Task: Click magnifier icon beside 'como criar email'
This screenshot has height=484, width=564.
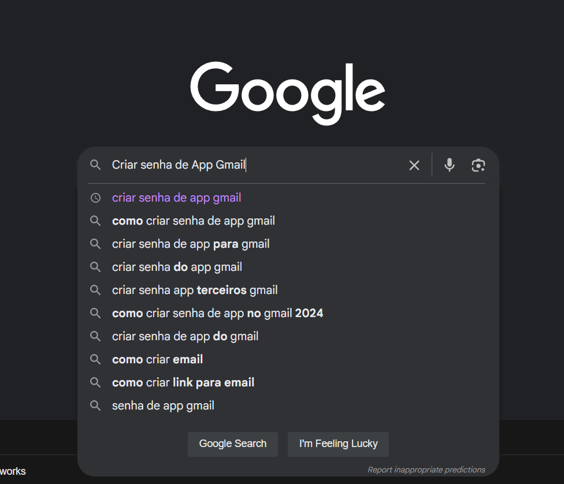Action: coord(95,359)
